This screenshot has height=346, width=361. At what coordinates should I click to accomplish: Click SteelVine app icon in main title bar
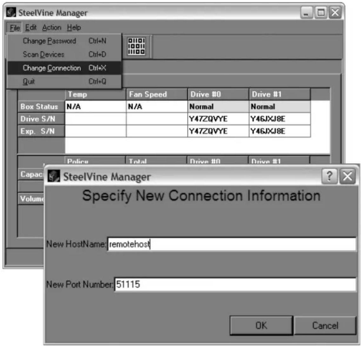(x=11, y=12)
